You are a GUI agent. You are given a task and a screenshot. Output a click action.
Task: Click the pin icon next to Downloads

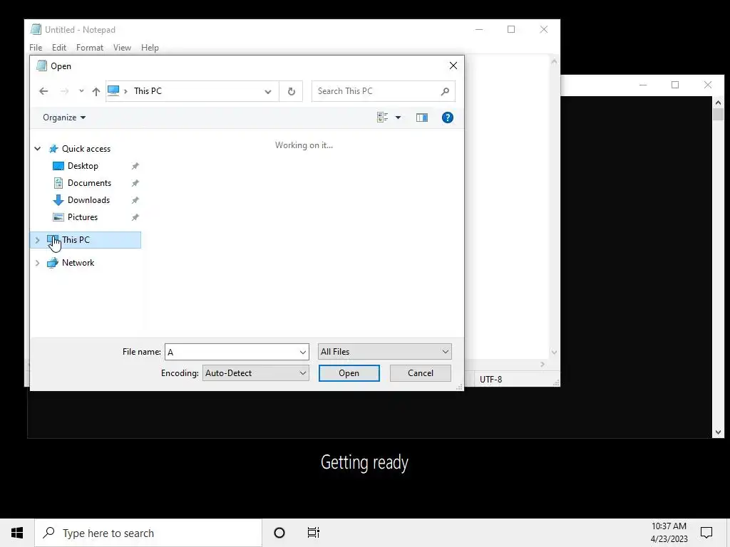[135, 200]
